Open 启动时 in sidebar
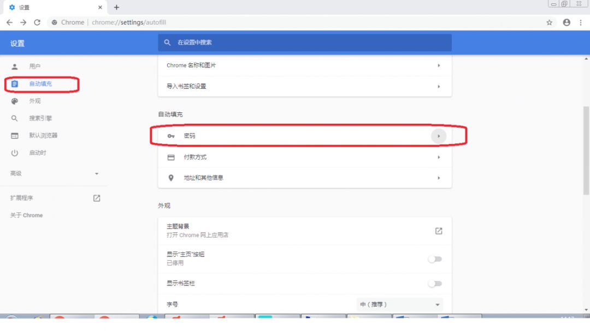Image resolution: width=590 pixels, height=331 pixels. (38, 153)
